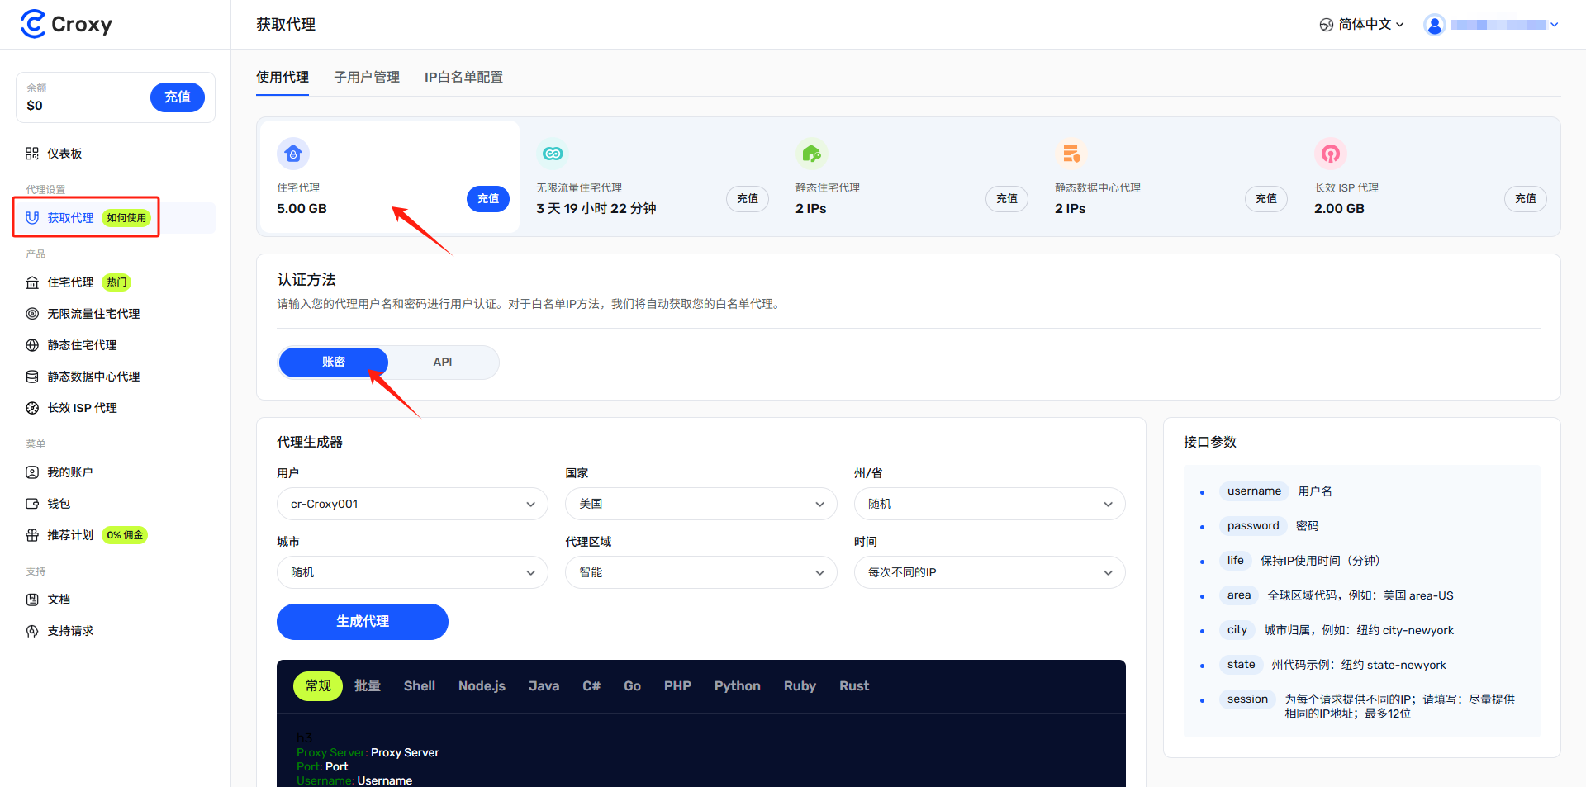Click the 如何使用 badge
The image size is (1586, 787).
(x=126, y=218)
